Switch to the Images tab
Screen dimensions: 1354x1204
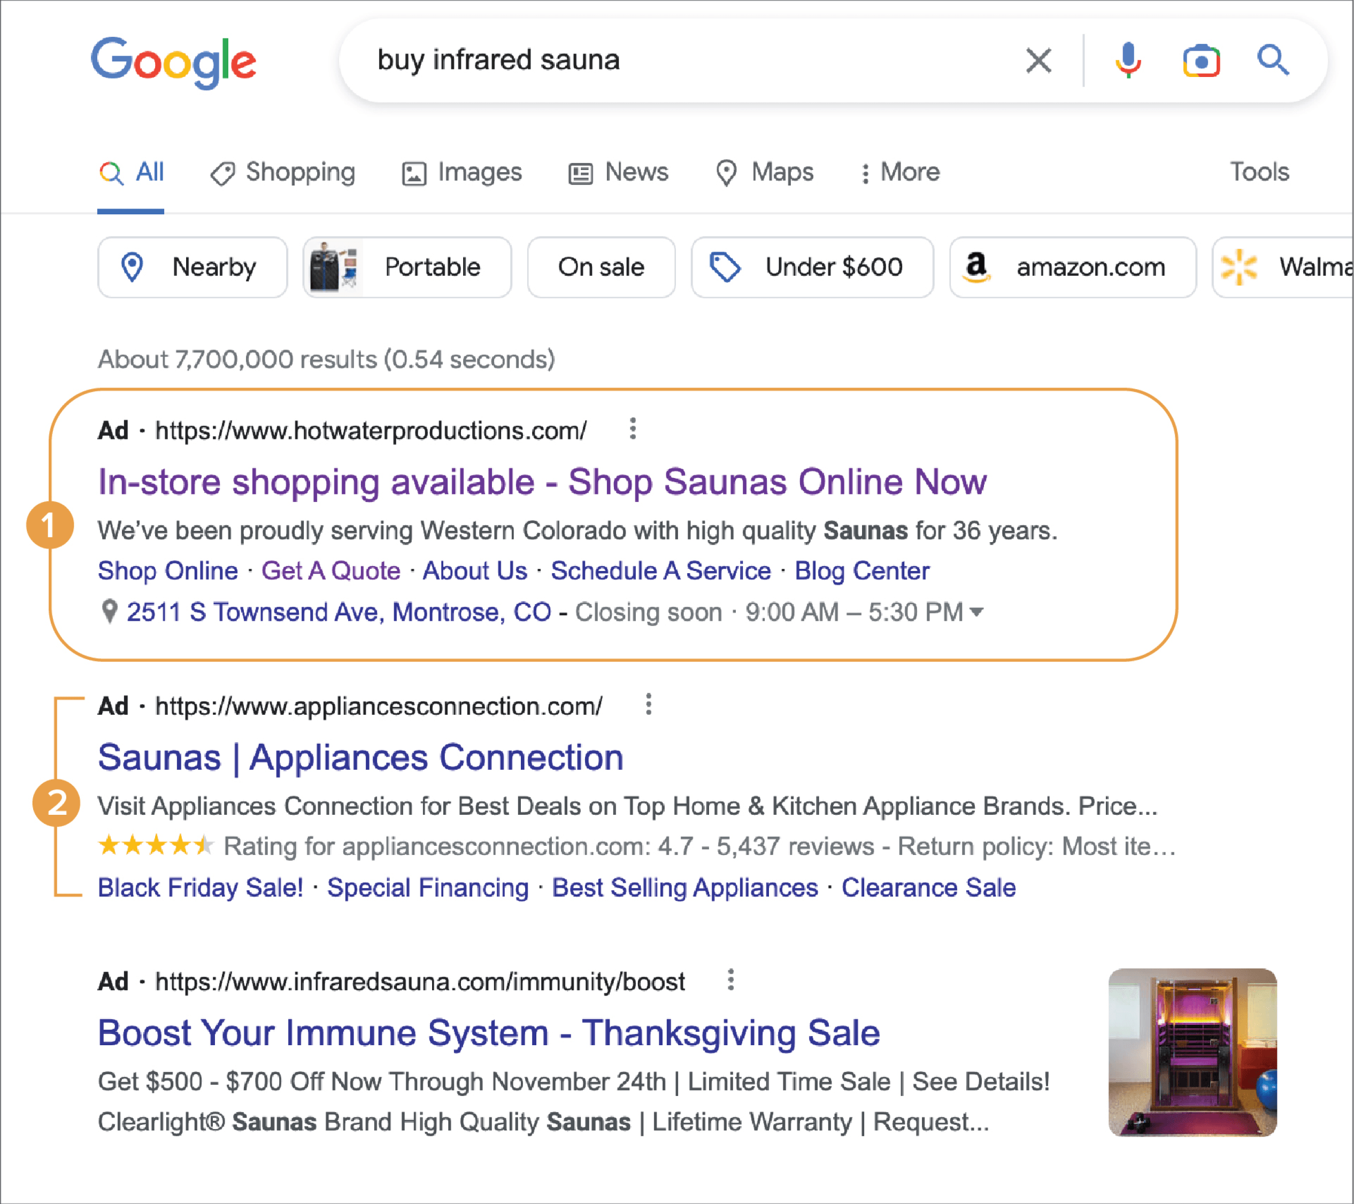(463, 172)
